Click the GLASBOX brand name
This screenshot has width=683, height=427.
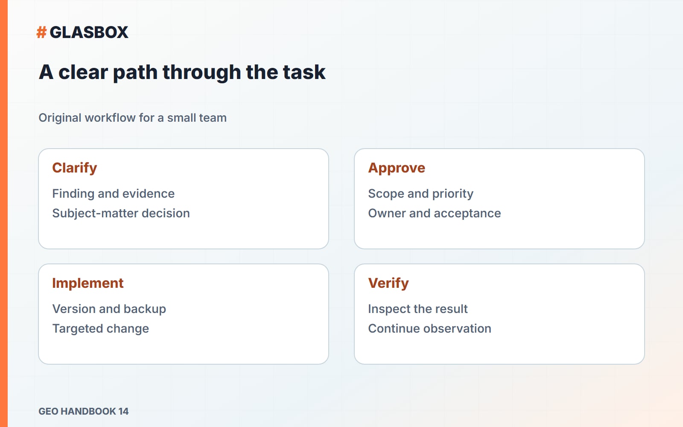[x=89, y=32]
